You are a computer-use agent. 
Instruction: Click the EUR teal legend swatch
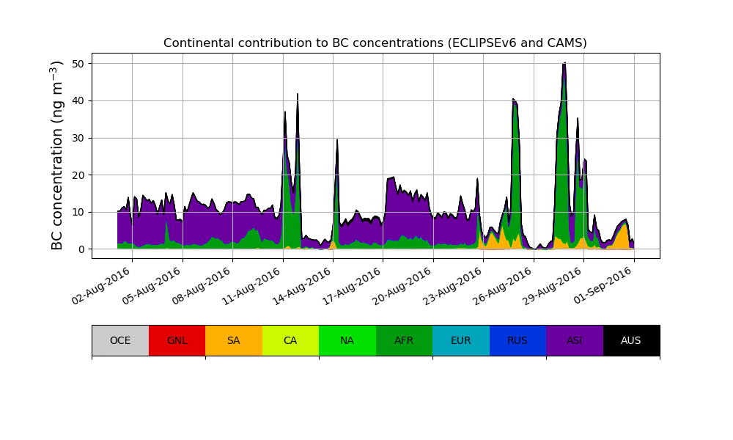(461, 340)
